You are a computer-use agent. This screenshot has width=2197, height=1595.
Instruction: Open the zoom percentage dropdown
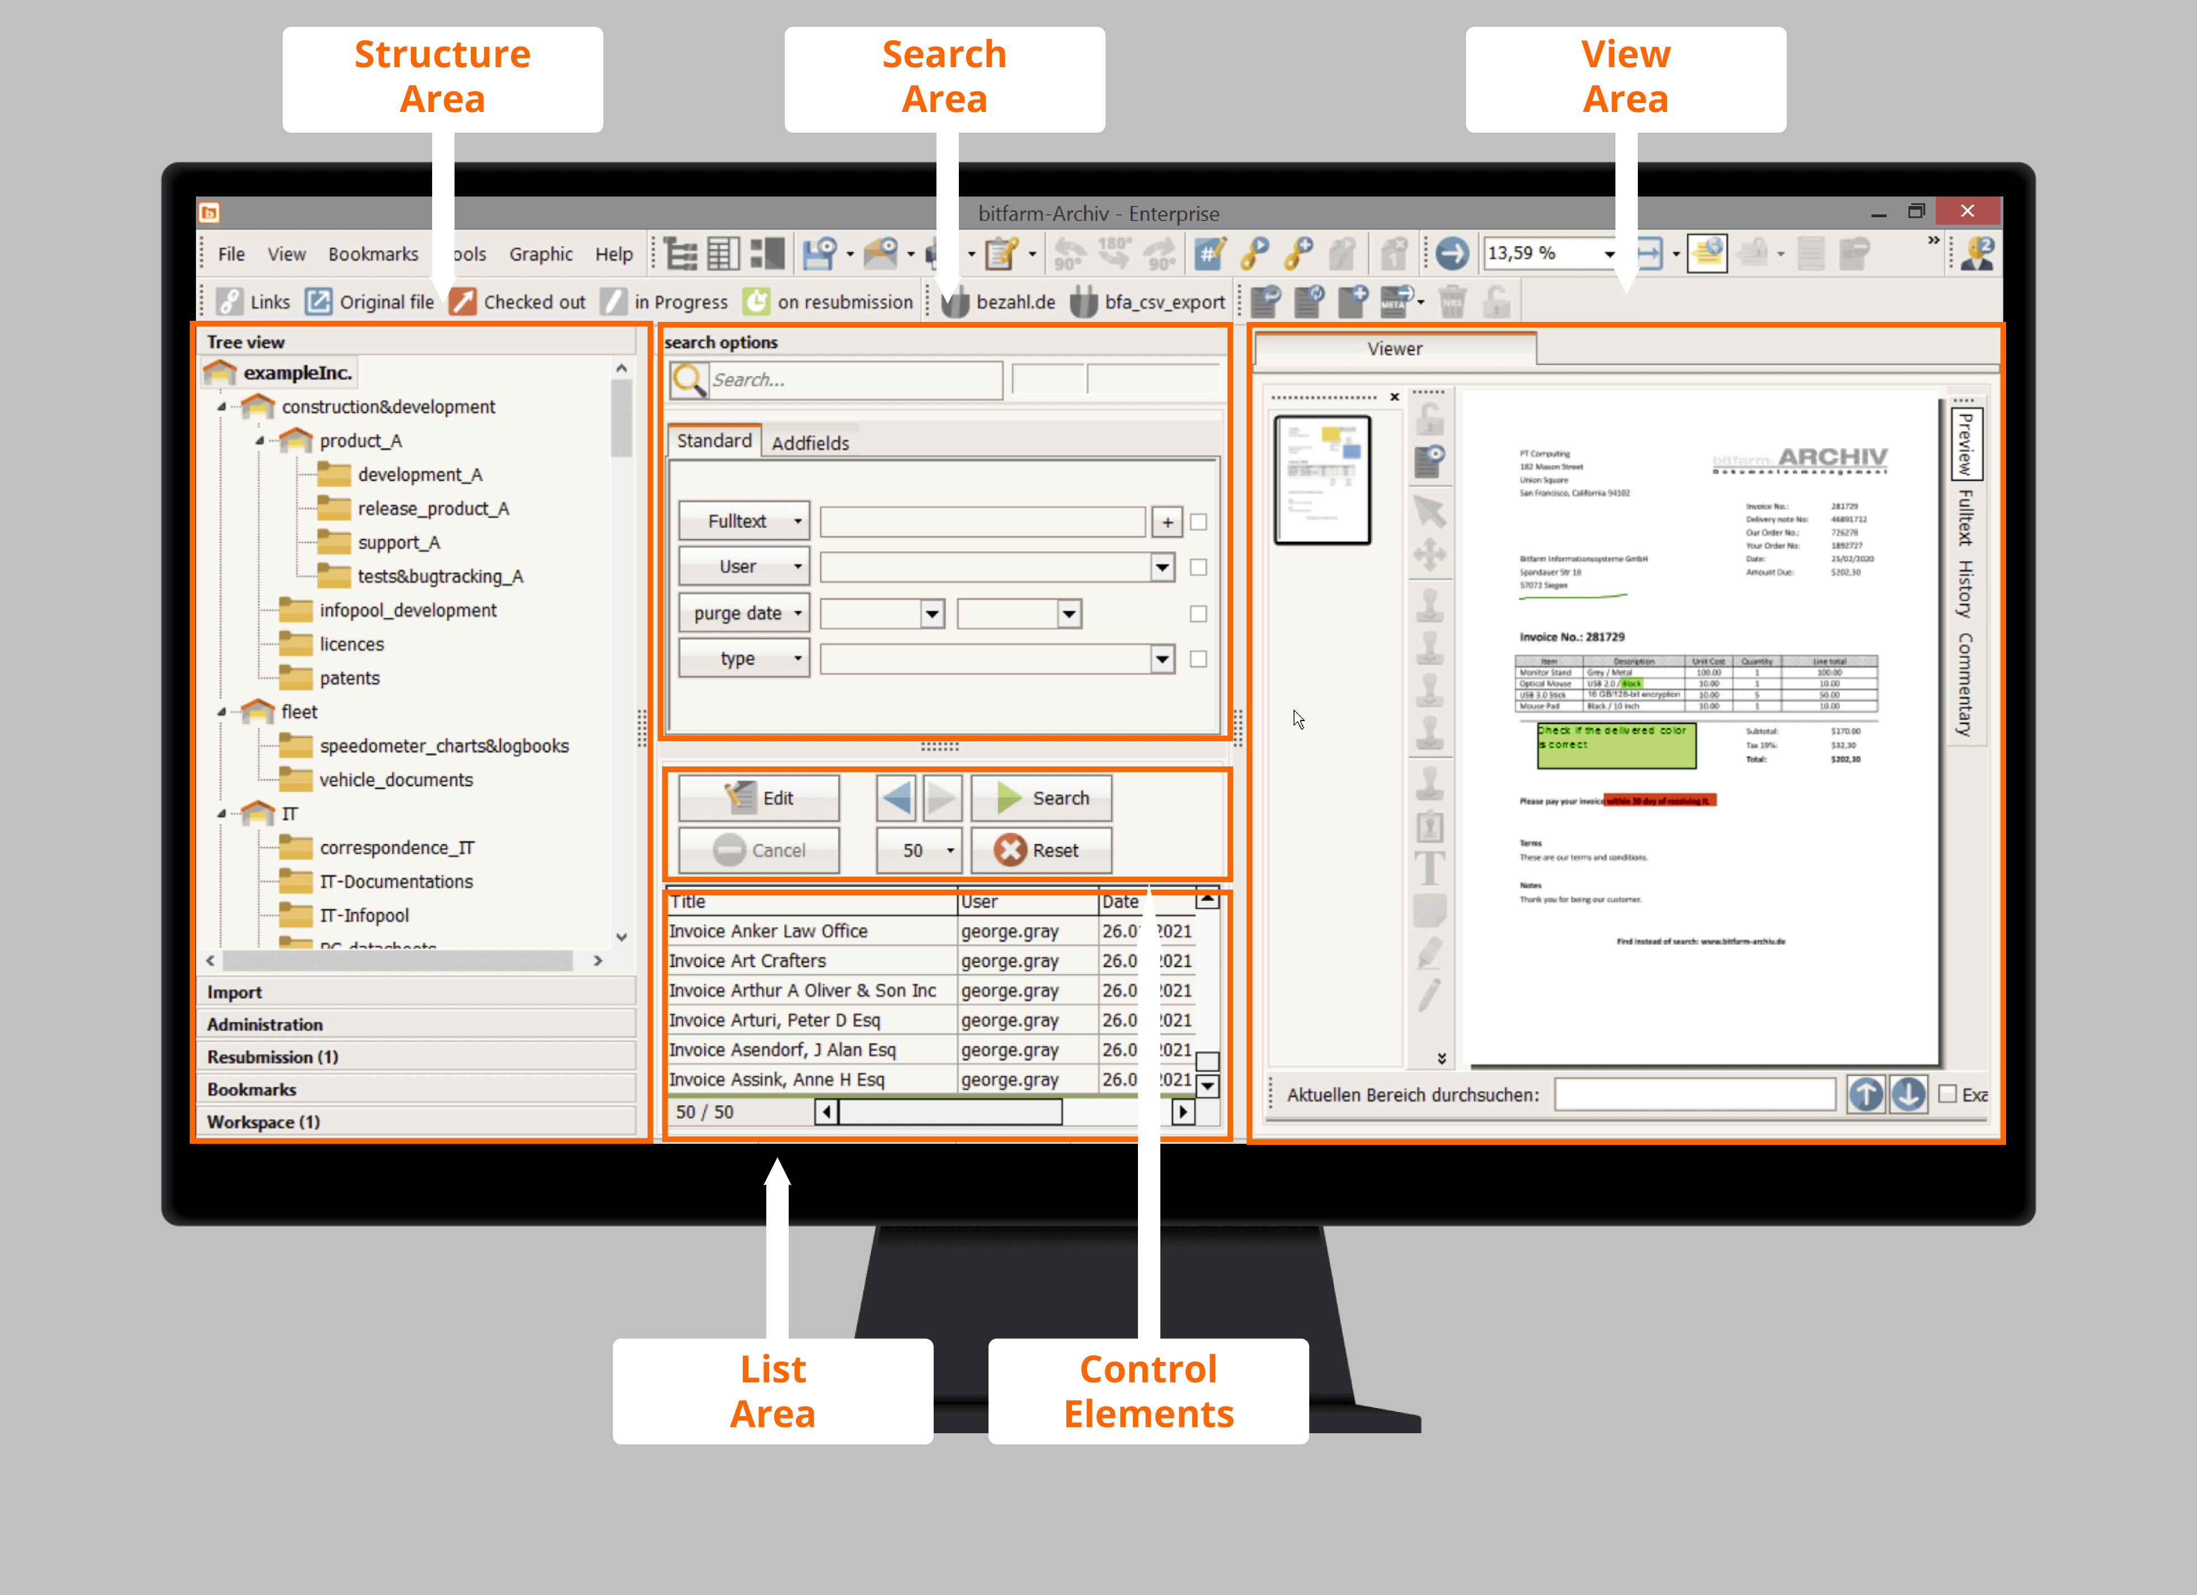(x=1609, y=254)
